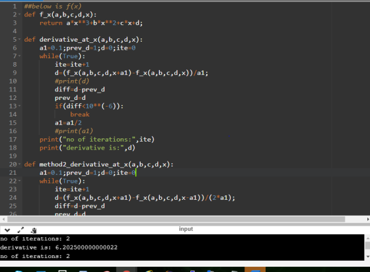Click line number 4 in the gutter
The image size is (370, 272).
pos(15,31)
